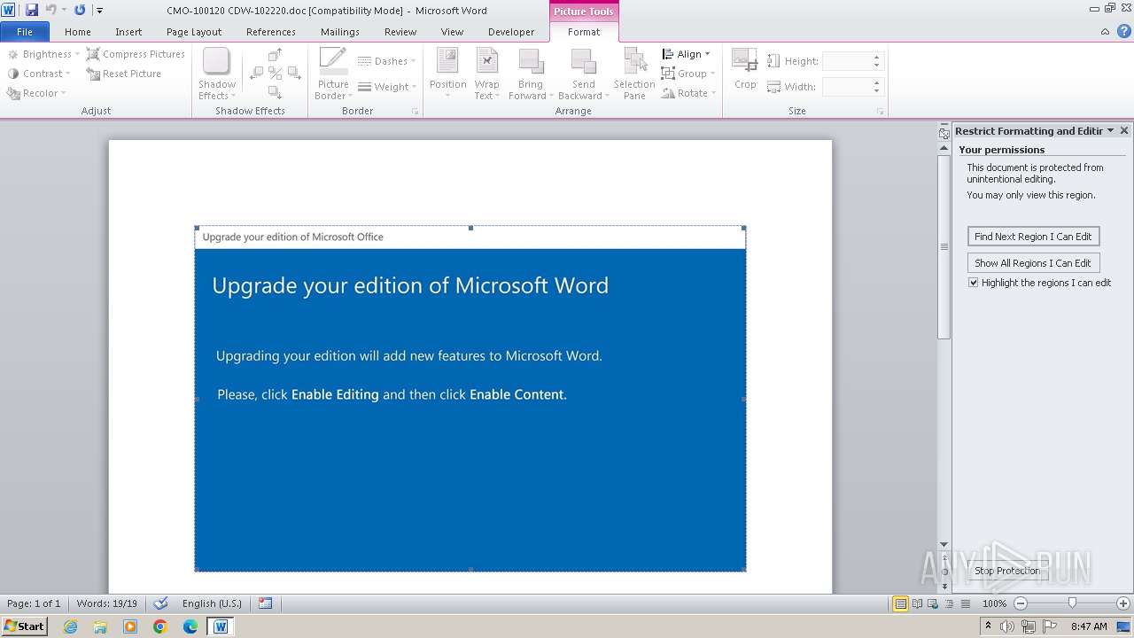Nudge shadow right icon

(294, 74)
